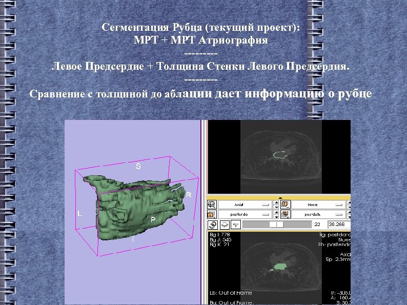Click the green segmented region in lower slice
The image size is (407, 305).
(280, 267)
